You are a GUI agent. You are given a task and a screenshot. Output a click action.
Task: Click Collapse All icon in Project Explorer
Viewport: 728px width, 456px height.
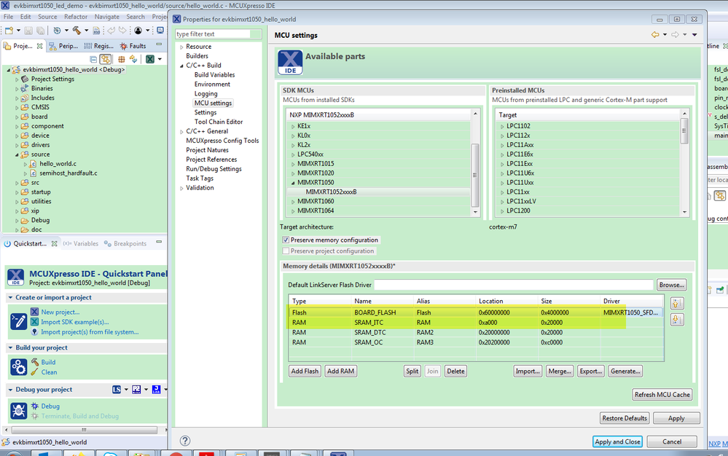[x=93, y=60]
